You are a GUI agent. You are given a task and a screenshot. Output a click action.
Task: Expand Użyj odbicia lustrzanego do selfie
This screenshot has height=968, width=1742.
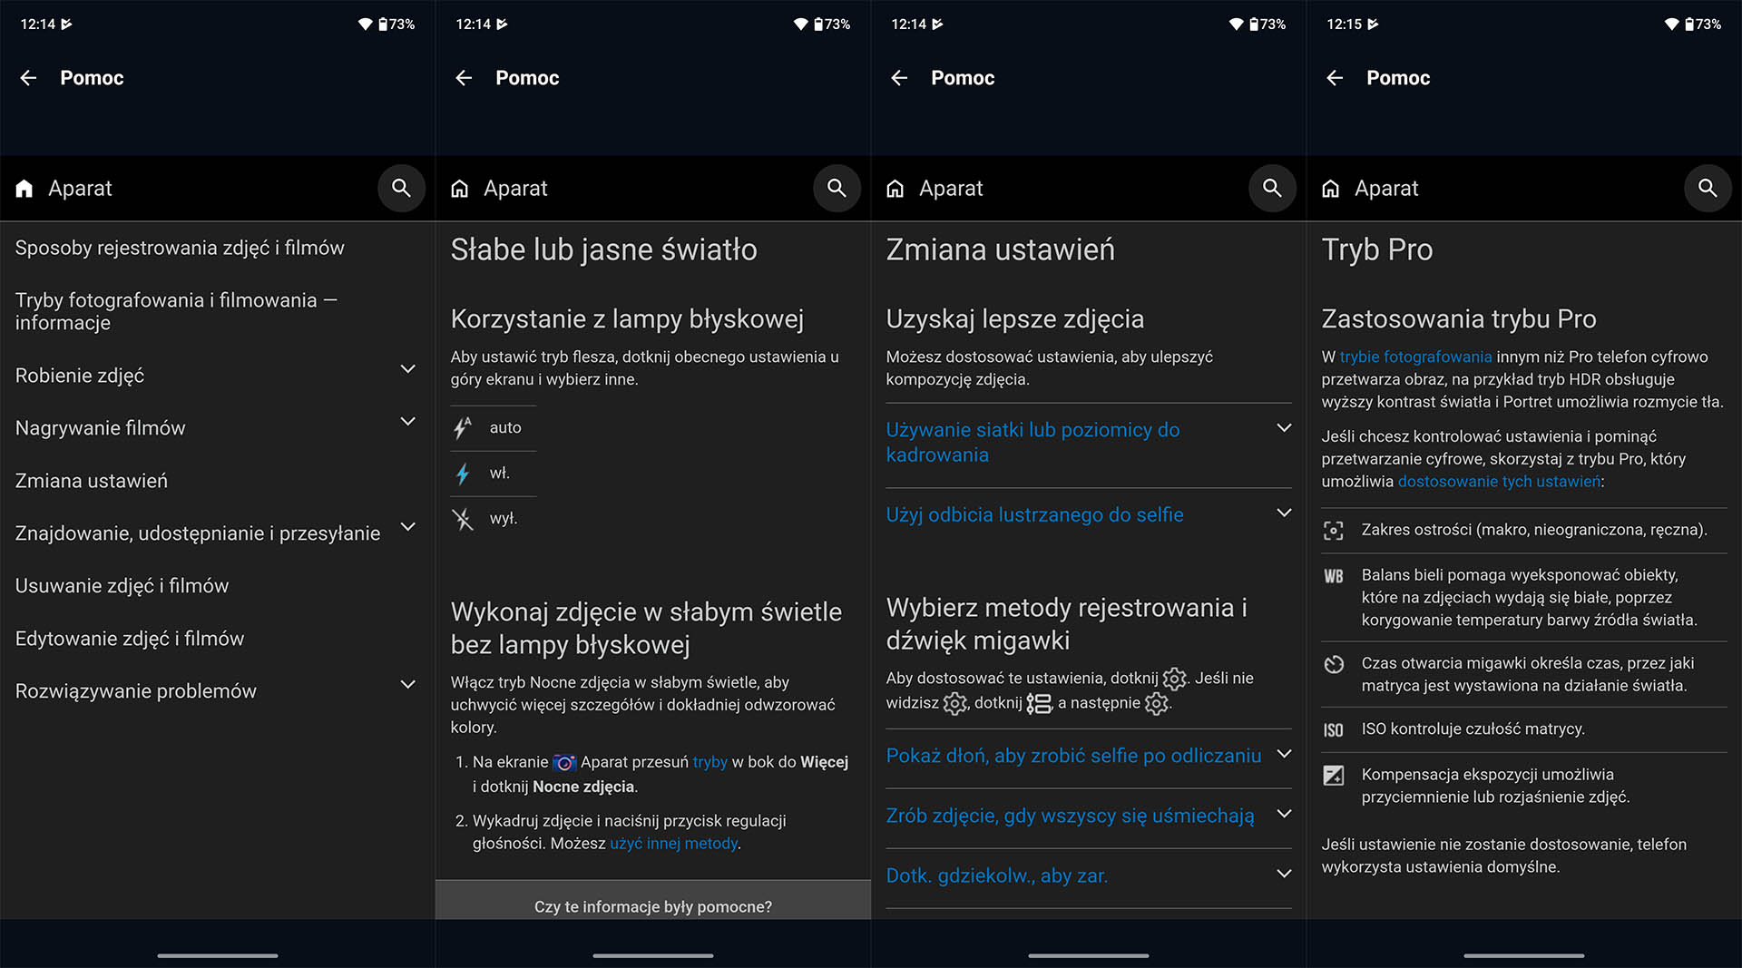(x=1283, y=513)
